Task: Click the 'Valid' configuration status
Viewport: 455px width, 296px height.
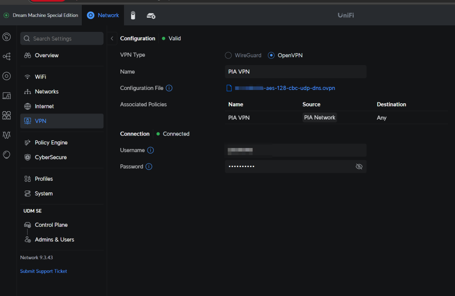Action: coord(175,39)
